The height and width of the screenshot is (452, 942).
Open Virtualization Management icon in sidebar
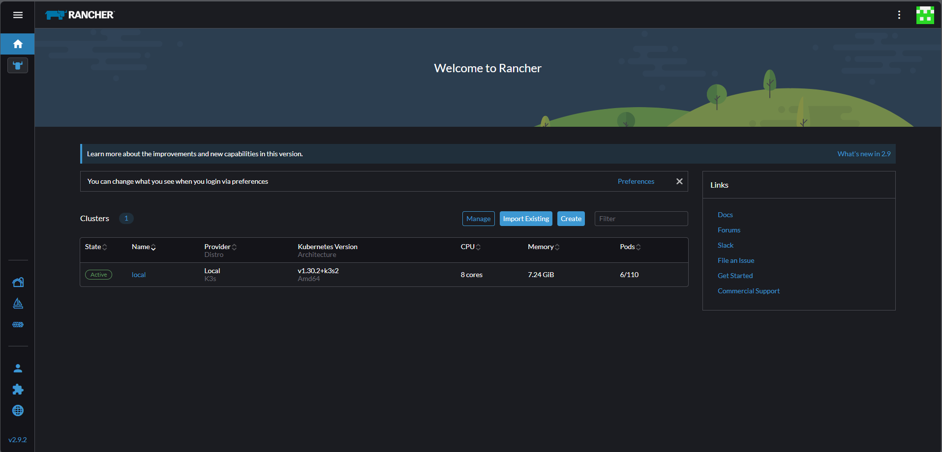18,325
